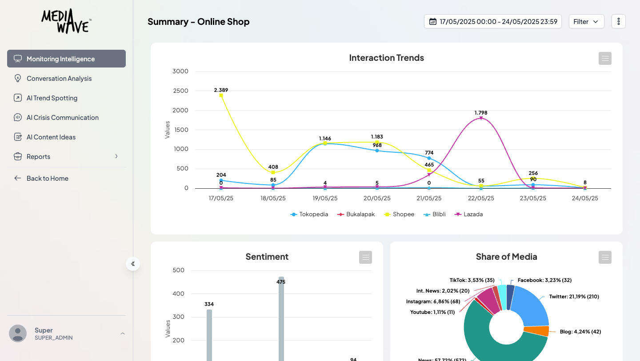Go Back to Home
Screen dimensions: 640x361
coord(47,179)
